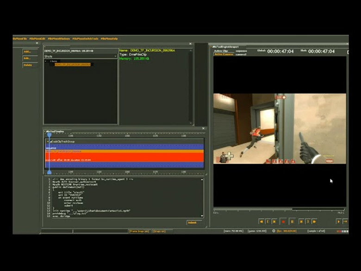Click the script editor scroll-up arrow
This screenshot has height=271, width=361.
click(202, 180)
